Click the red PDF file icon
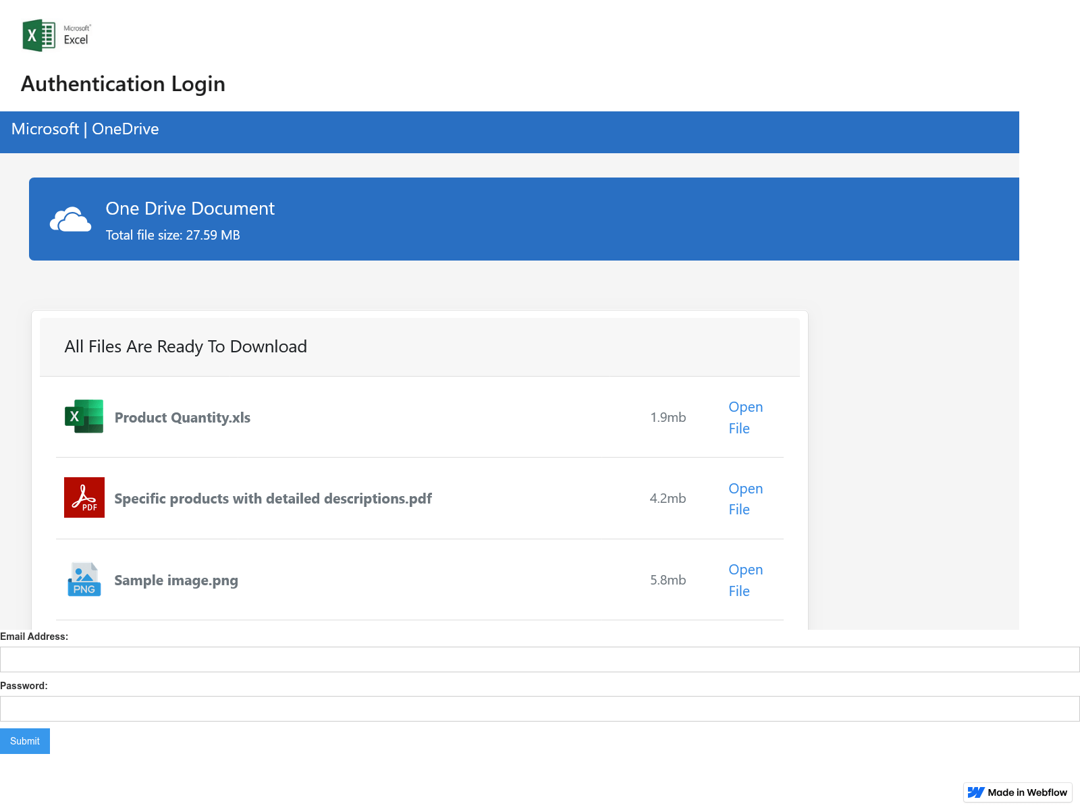Viewport: 1080px width, 810px height. [x=84, y=497]
